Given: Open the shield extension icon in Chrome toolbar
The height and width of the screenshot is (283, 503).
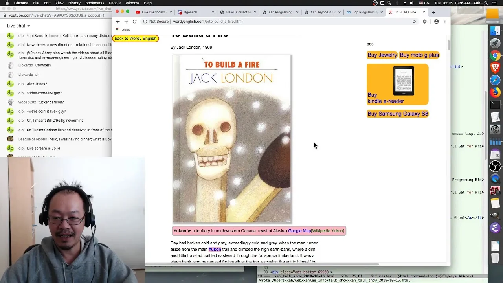Looking at the screenshot, I should point(425,22).
